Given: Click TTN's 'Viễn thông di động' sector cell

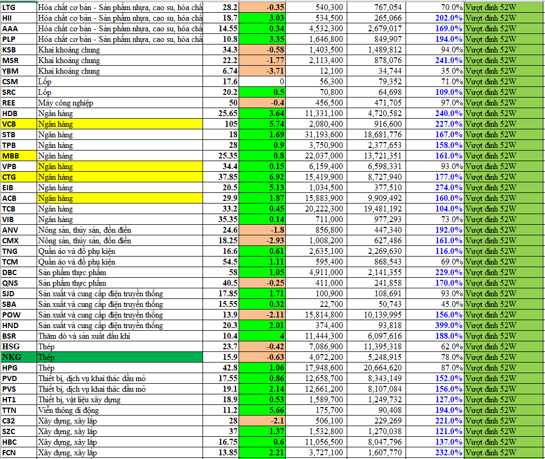Looking at the screenshot, I should (119, 410).
